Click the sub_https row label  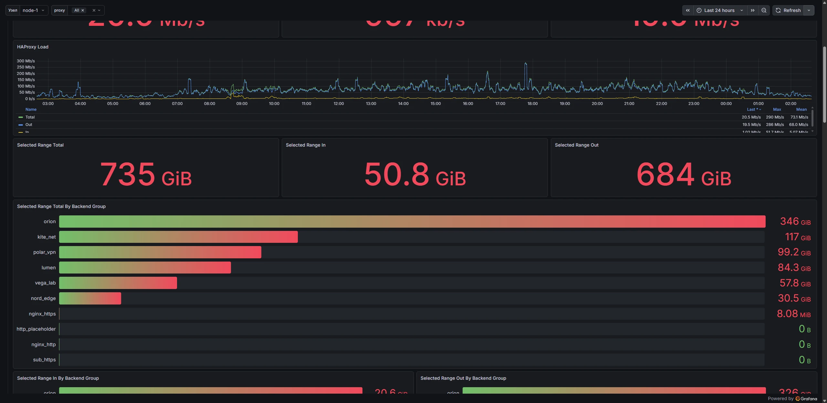44,360
